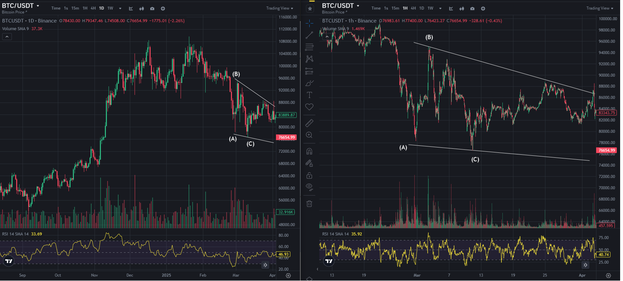This screenshot has width=623, height=281.
Task: Click left chart current price label 76654.99
Action: (x=287, y=138)
